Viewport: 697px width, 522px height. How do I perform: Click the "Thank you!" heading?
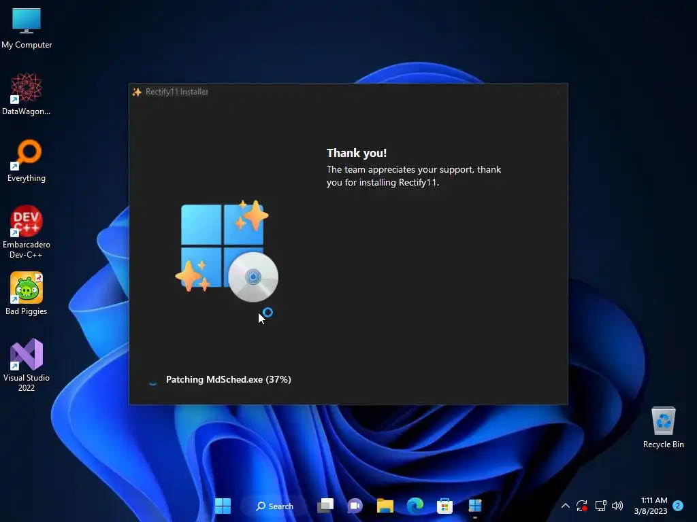click(x=357, y=153)
